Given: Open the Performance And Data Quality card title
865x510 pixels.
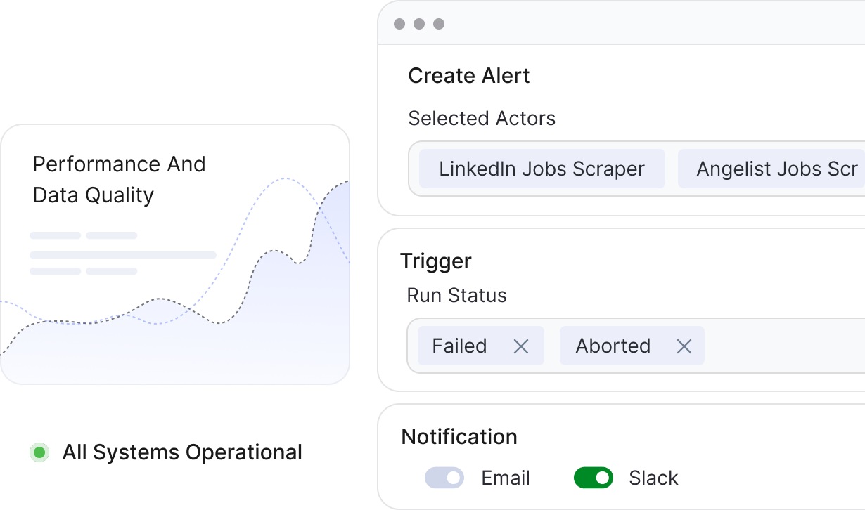Looking at the screenshot, I should click(119, 179).
